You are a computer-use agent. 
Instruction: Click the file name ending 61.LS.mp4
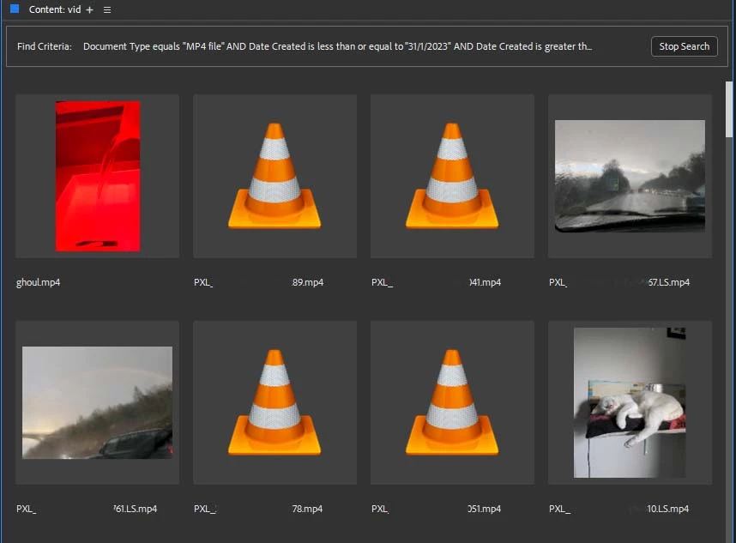(x=87, y=509)
